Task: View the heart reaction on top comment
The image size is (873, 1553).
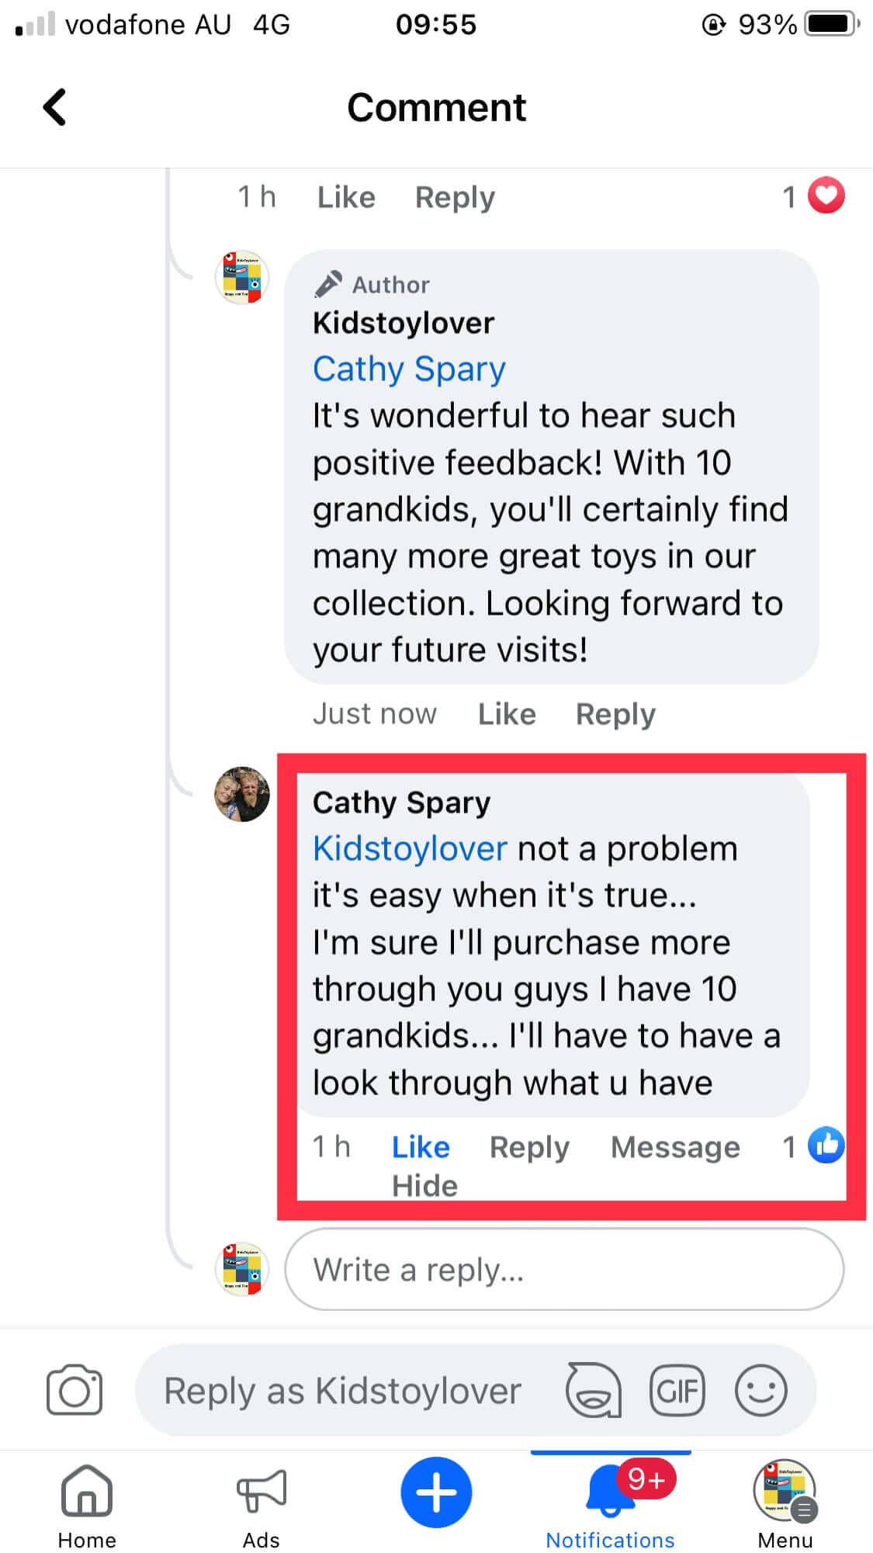Action: coord(826,196)
